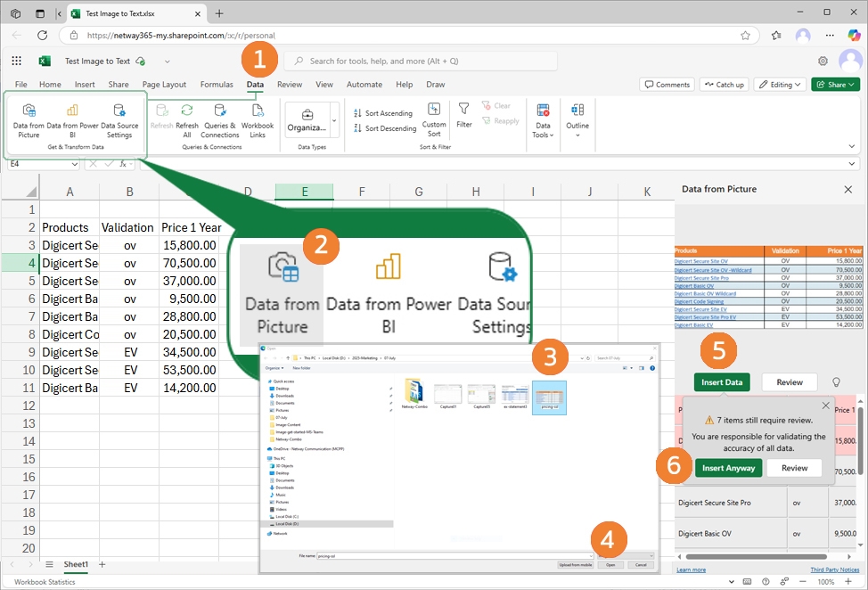Close the Data from Picture pane

pyautogui.click(x=848, y=189)
